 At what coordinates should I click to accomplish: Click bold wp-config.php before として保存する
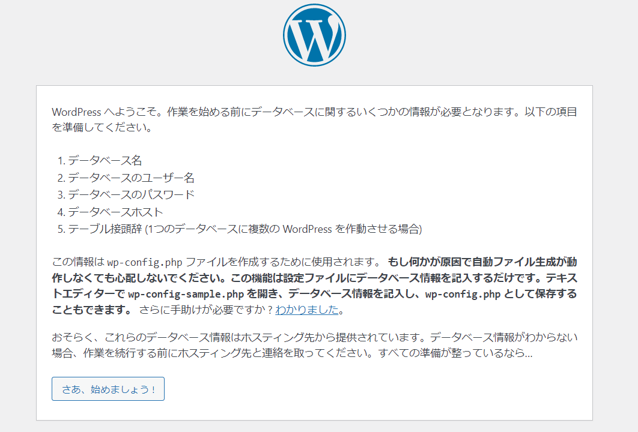(x=463, y=294)
